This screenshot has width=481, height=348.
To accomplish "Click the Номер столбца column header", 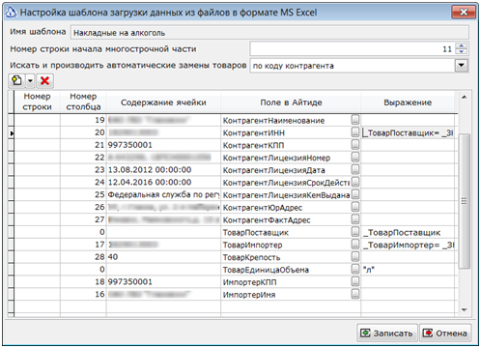I will [x=83, y=101].
